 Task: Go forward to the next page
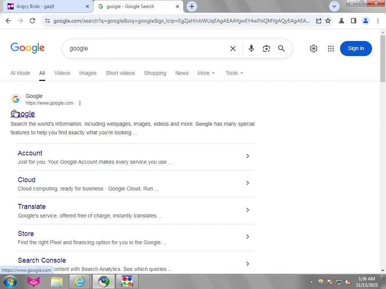[20, 21]
